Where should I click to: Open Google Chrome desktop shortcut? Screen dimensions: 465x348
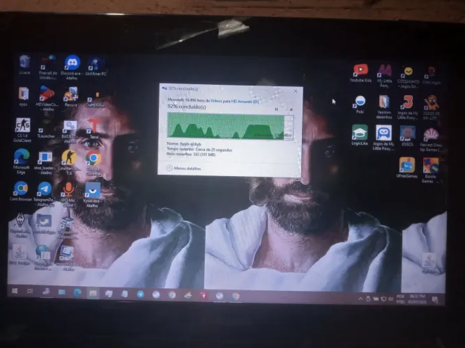[93, 163]
